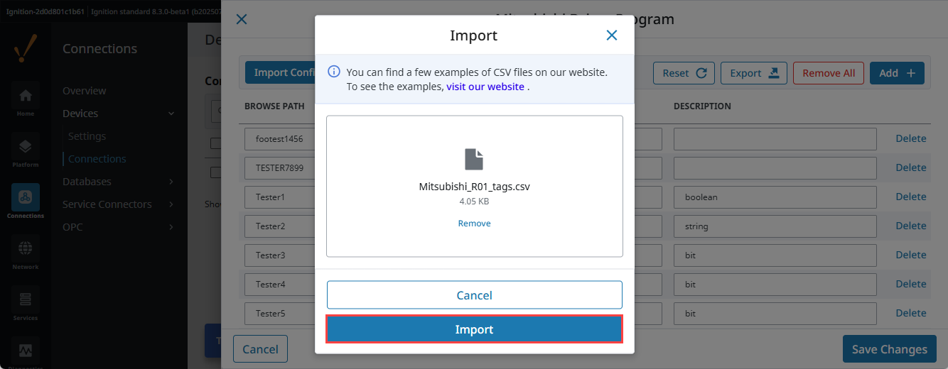Click the Tester4 bit description field
The image size is (948, 369).
click(775, 285)
